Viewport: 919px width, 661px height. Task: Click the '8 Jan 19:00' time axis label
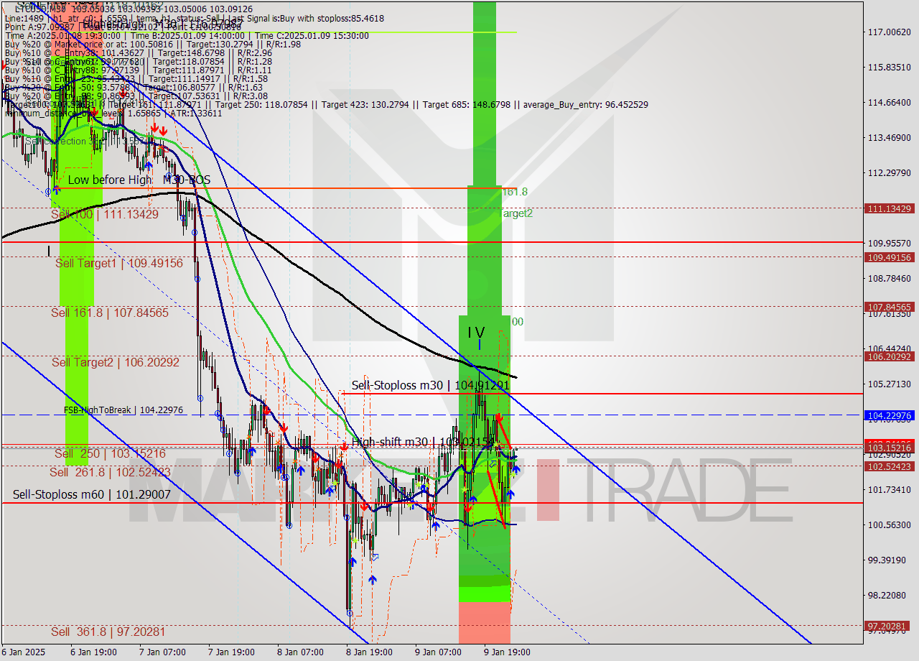(x=369, y=652)
